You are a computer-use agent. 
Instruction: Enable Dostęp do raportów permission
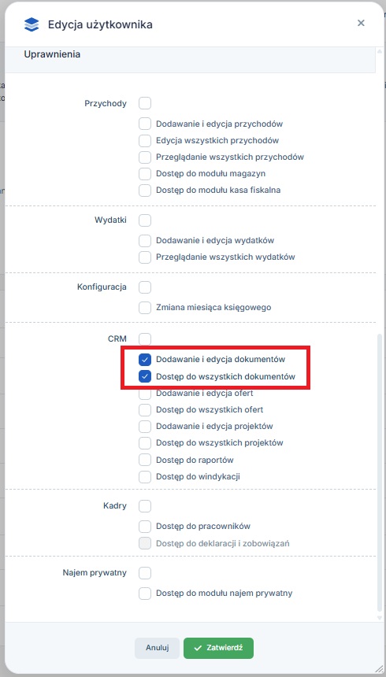[145, 460]
